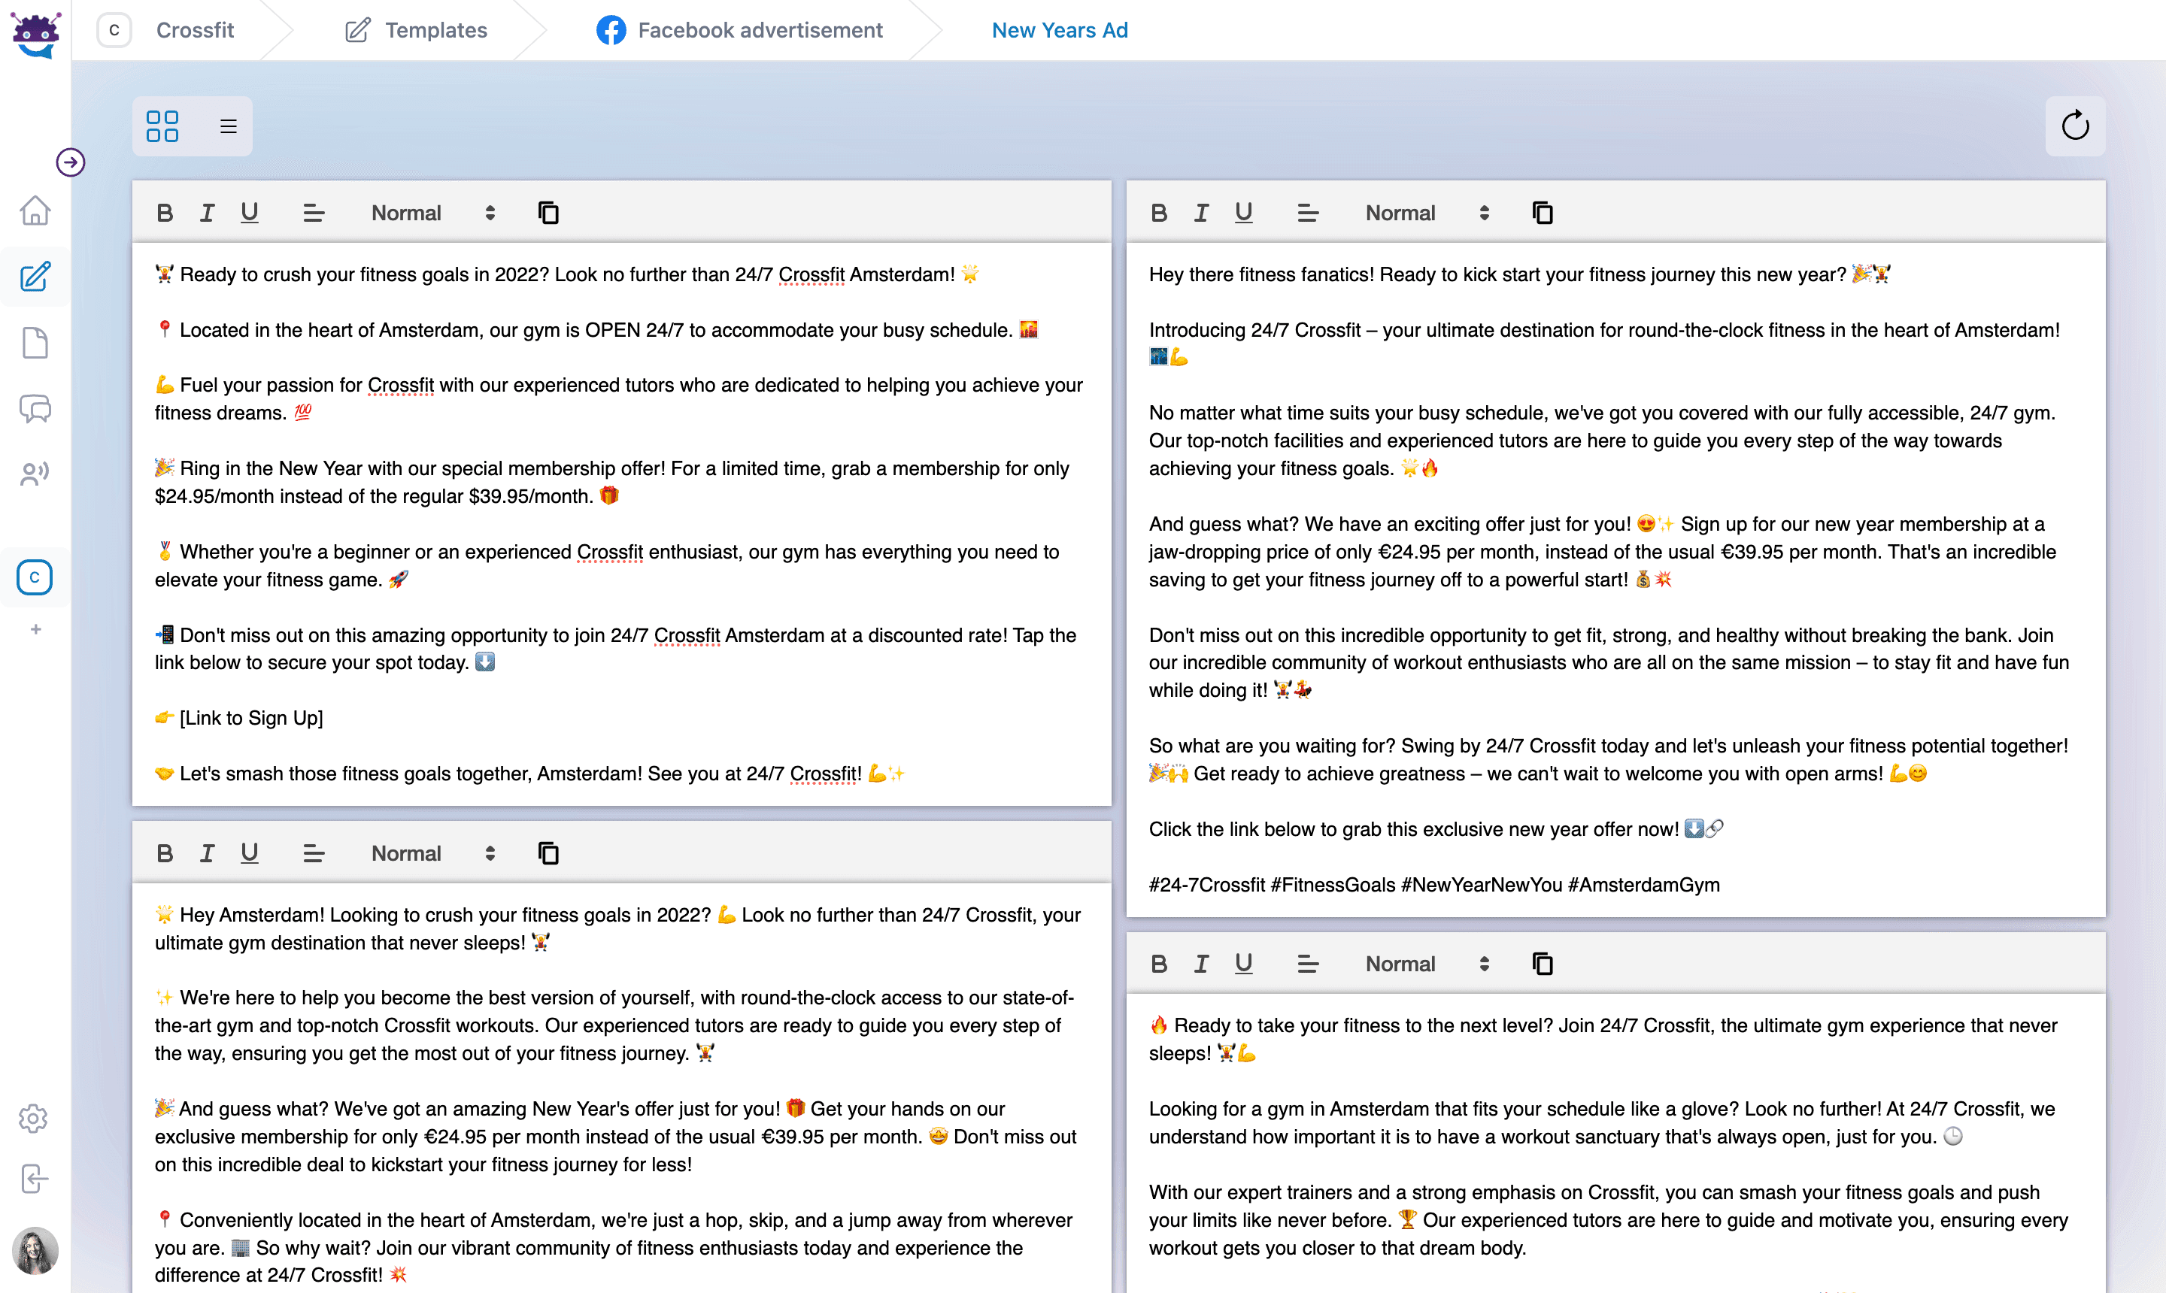Viewport: 2166px width, 1293px height.
Task: Go to Templates breadcrumb
Action: coord(435,29)
